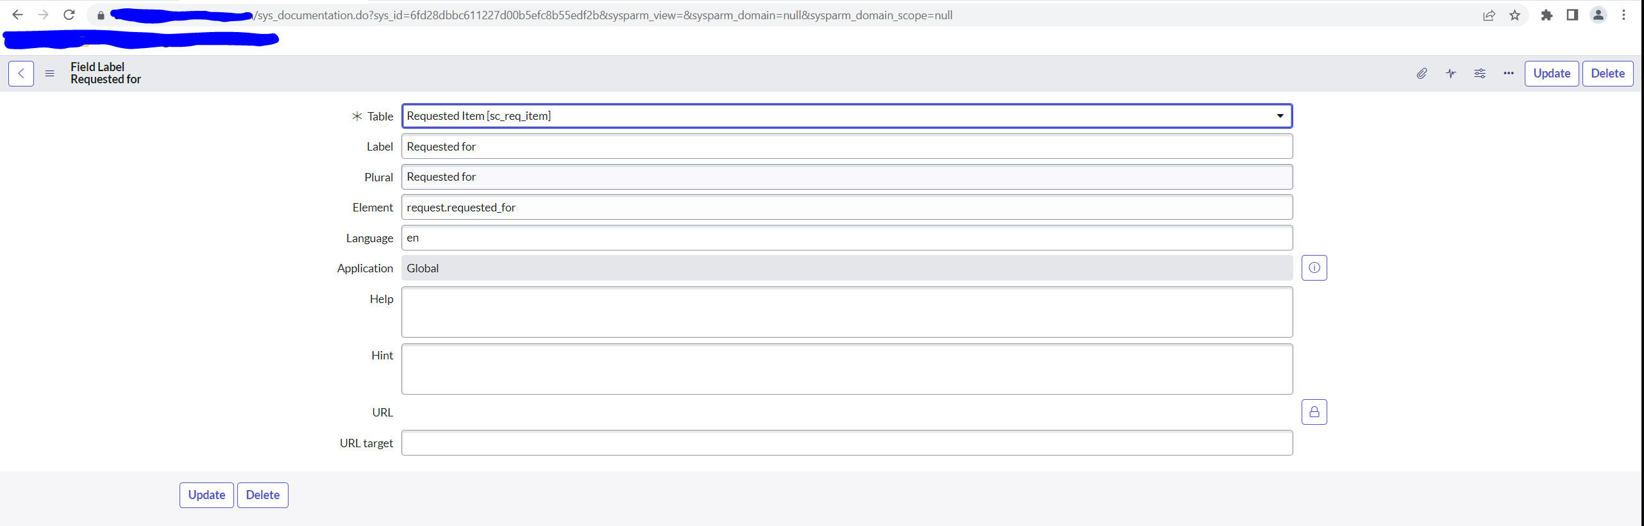Open the browser extensions puzzle icon
This screenshot has height=526, width=1644.
click(x=1547, y=15)
